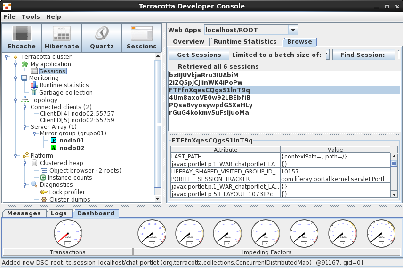The height and width of the screenshot is (268, 403).
Task: Click the Object browser icon
Action: coord(44,171)
